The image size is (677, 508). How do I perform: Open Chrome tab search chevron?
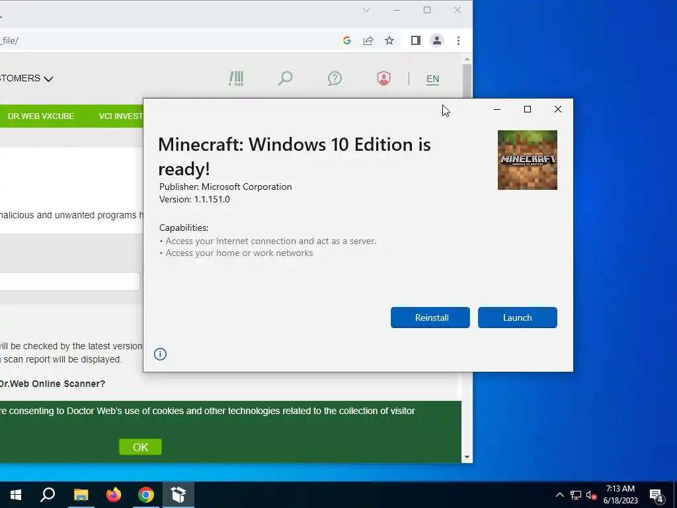pos(366,10)
